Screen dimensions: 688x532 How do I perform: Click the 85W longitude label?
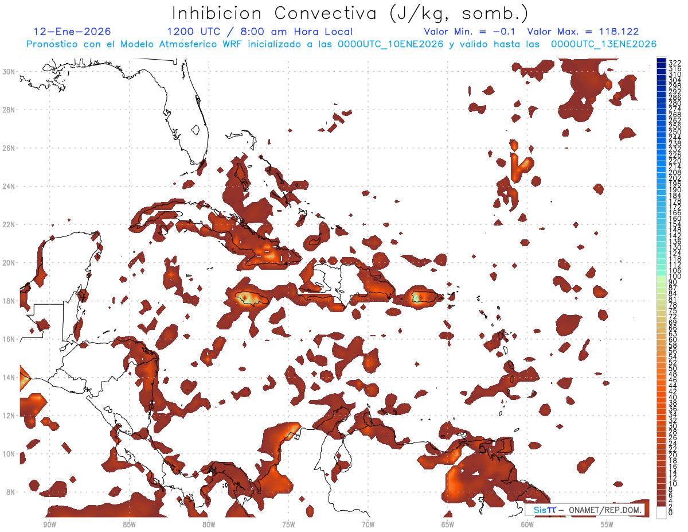point(129,525)
